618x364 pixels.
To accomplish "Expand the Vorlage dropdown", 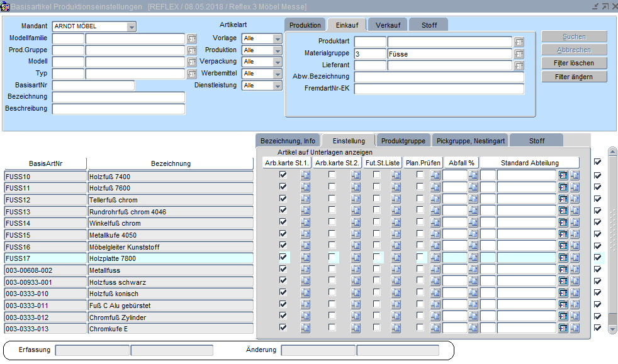I will pyautogui.click(x=278, y=38).
